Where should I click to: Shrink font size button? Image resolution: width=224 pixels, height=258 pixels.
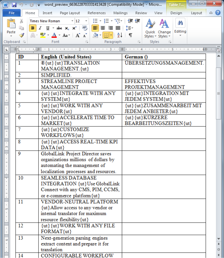click(x=85, y=35)
